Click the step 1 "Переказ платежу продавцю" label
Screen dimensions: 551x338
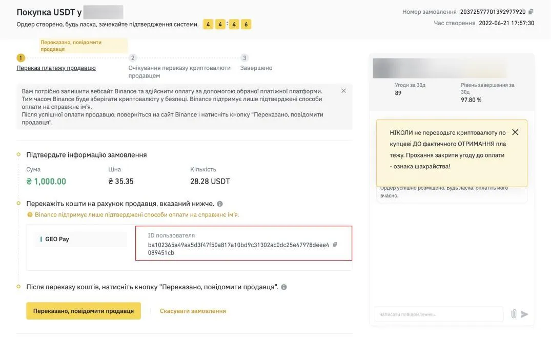56,68
